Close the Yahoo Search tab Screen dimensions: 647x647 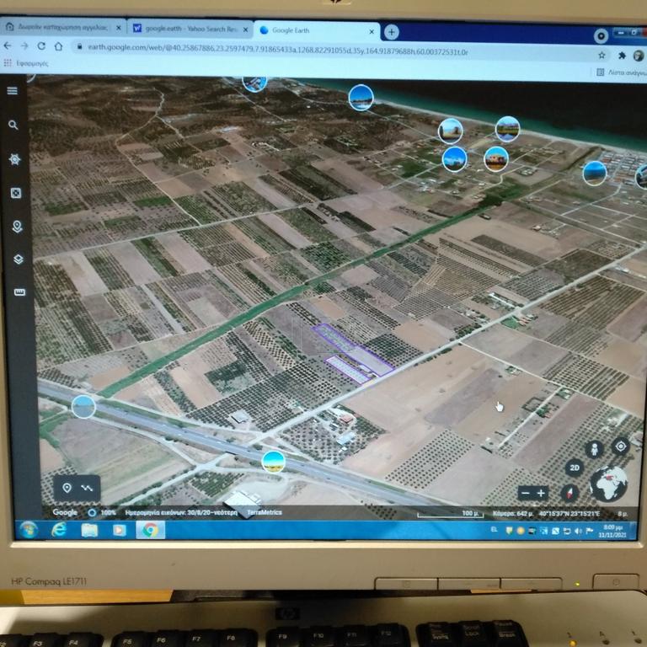click(x=245, y=29)
